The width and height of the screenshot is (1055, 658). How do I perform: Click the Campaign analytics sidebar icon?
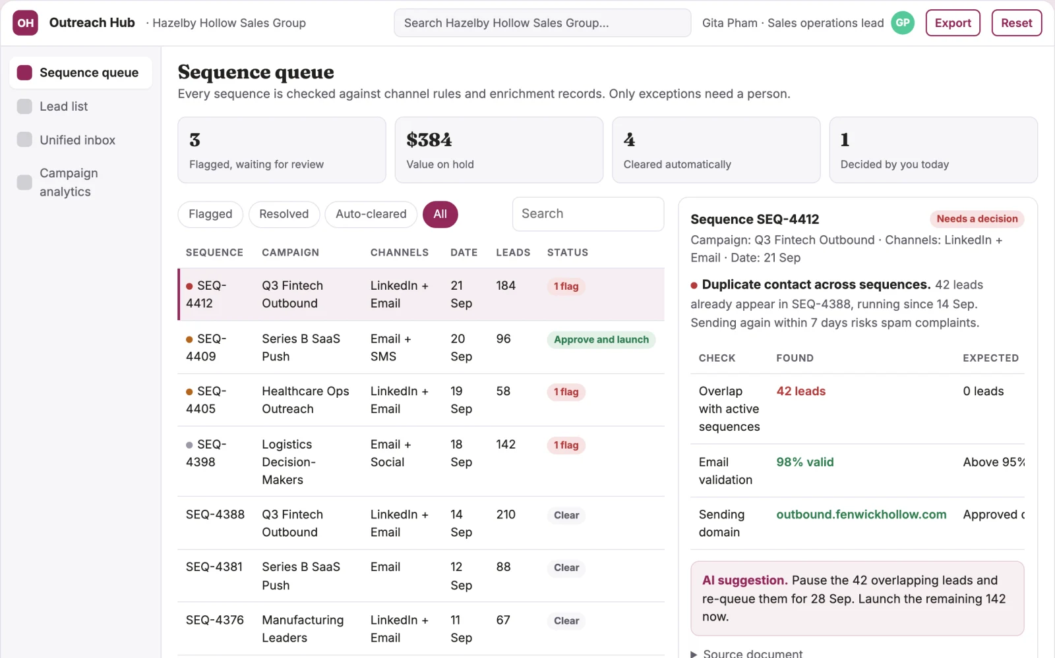point(24,182)
